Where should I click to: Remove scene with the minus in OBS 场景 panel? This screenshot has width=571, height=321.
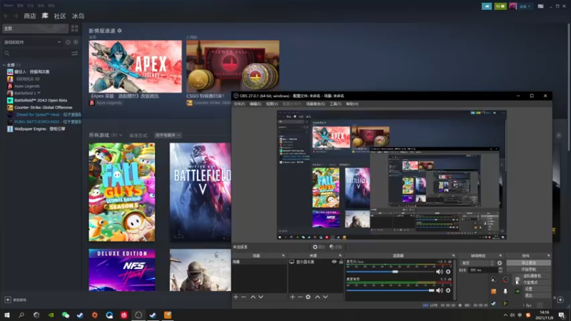243,297
